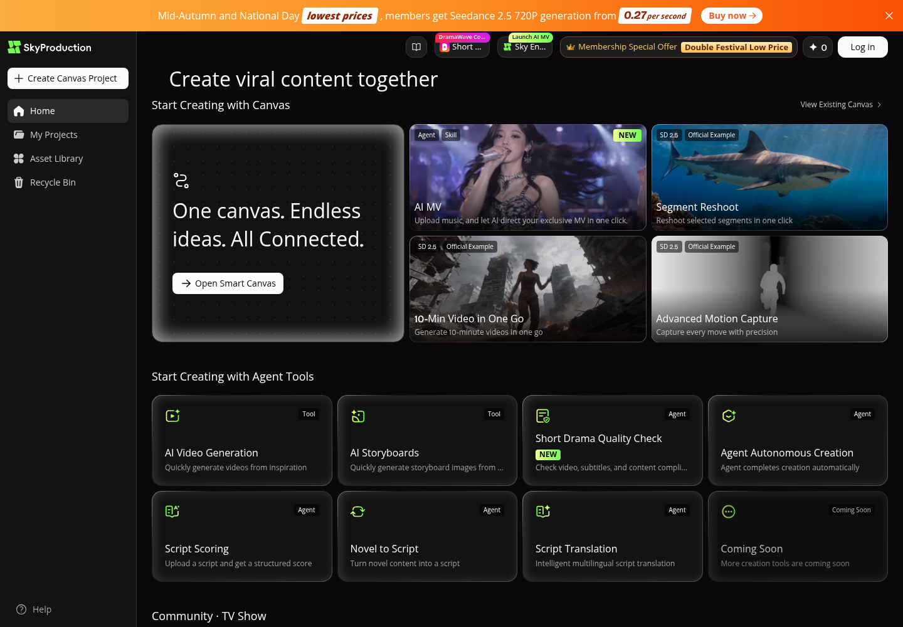Click the credits sparkle icon showing 0
The height and width of the screenshot is (627, 903).
[x=813, y=47]
